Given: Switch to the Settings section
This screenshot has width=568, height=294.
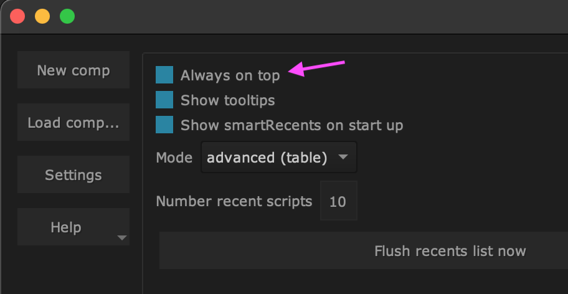Looking at the screenshot, I should point(73,175).
